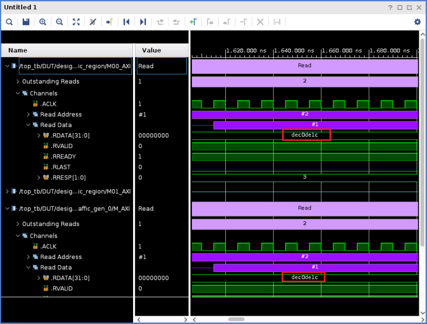
Task: Expand .RDATA[31:0] under traffic_gen_0/M_AXI
Action: [x=39, y=278]
